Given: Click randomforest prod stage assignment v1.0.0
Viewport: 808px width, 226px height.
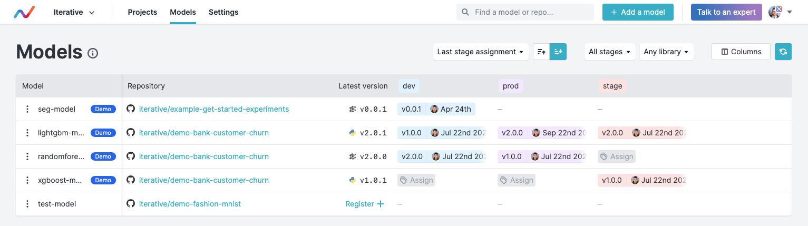Looking at the screenshot, I should pyautogui.click(x=542, y=156).
